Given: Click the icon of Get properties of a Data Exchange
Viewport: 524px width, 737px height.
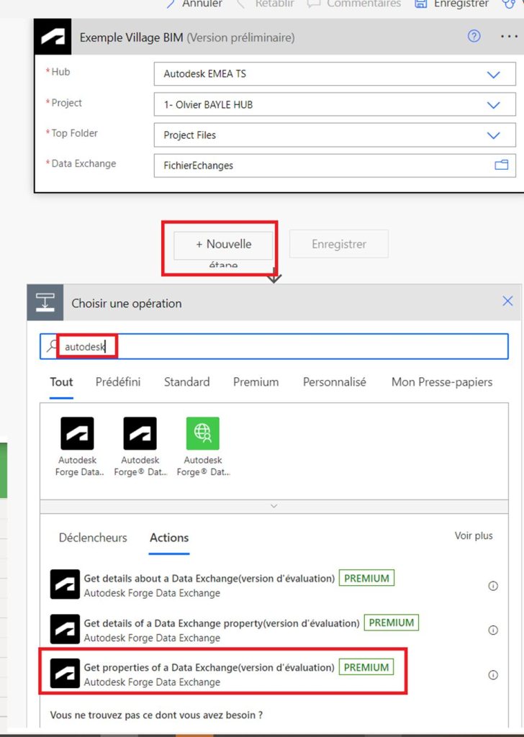Looking at the screenshot, I should [x=65, y=674].
